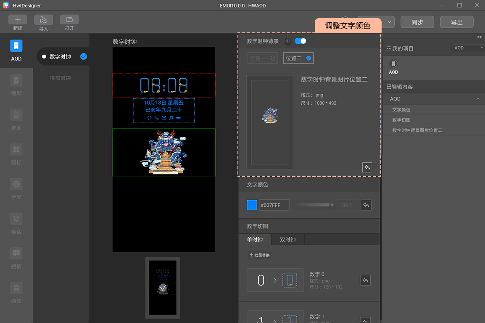Click the 100% opacity field

coord(347,205)
